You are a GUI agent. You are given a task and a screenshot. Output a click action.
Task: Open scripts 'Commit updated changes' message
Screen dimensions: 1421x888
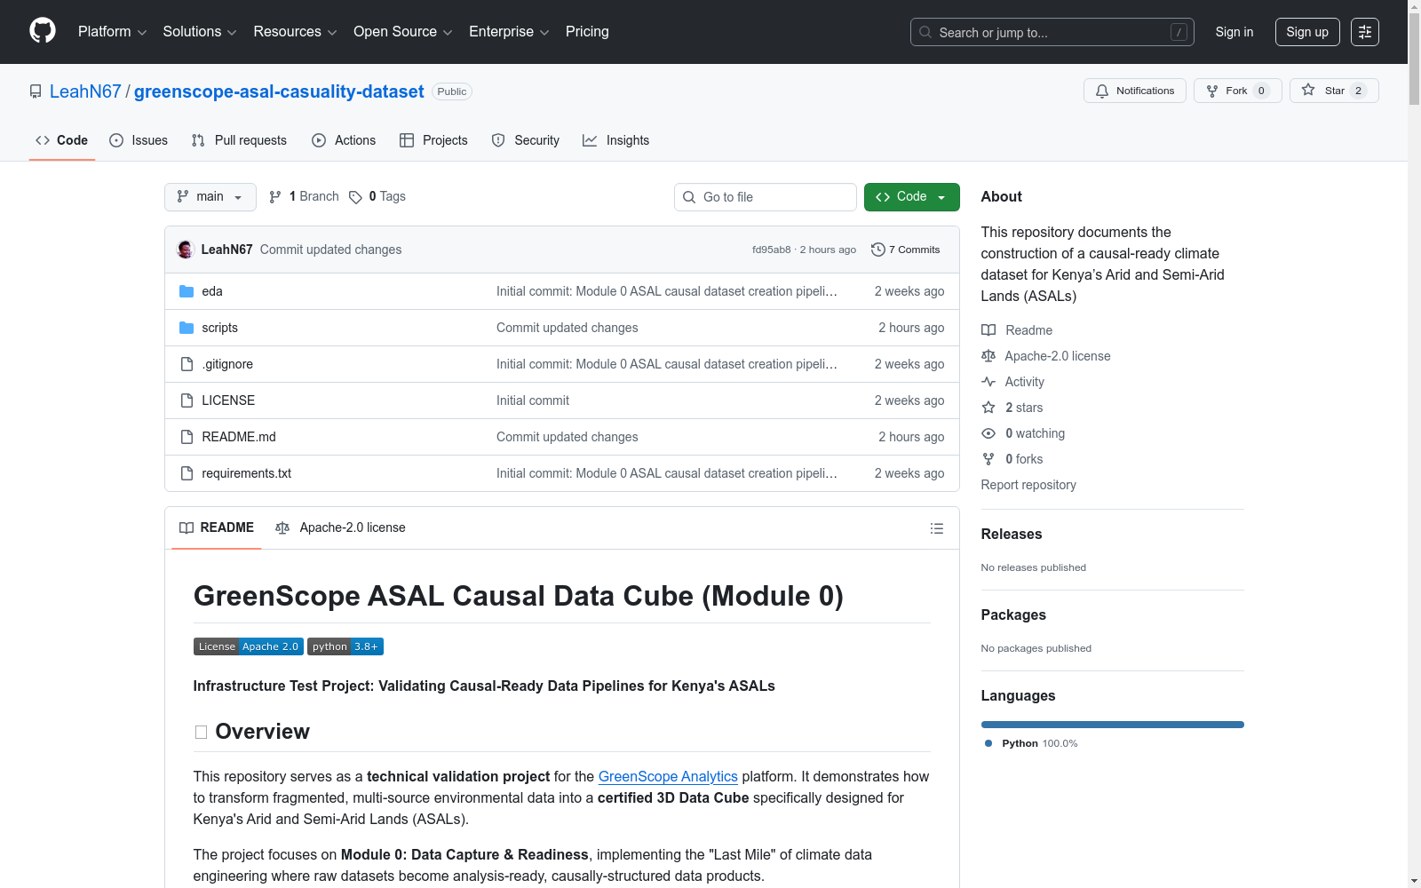point(568,328)
